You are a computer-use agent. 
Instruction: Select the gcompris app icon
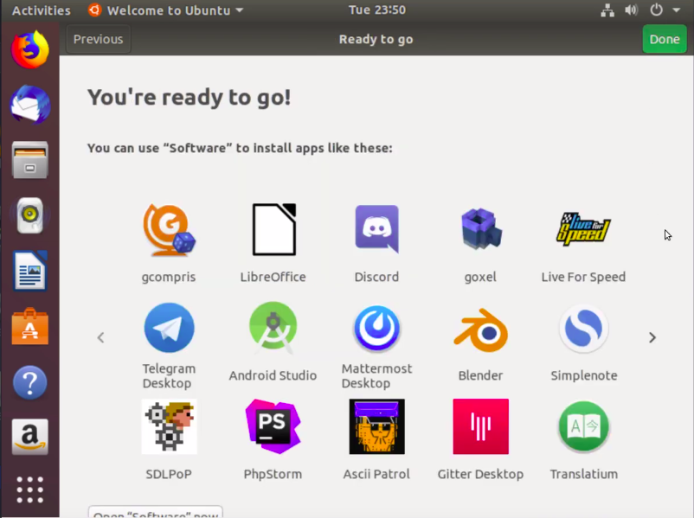pos(169,229)
